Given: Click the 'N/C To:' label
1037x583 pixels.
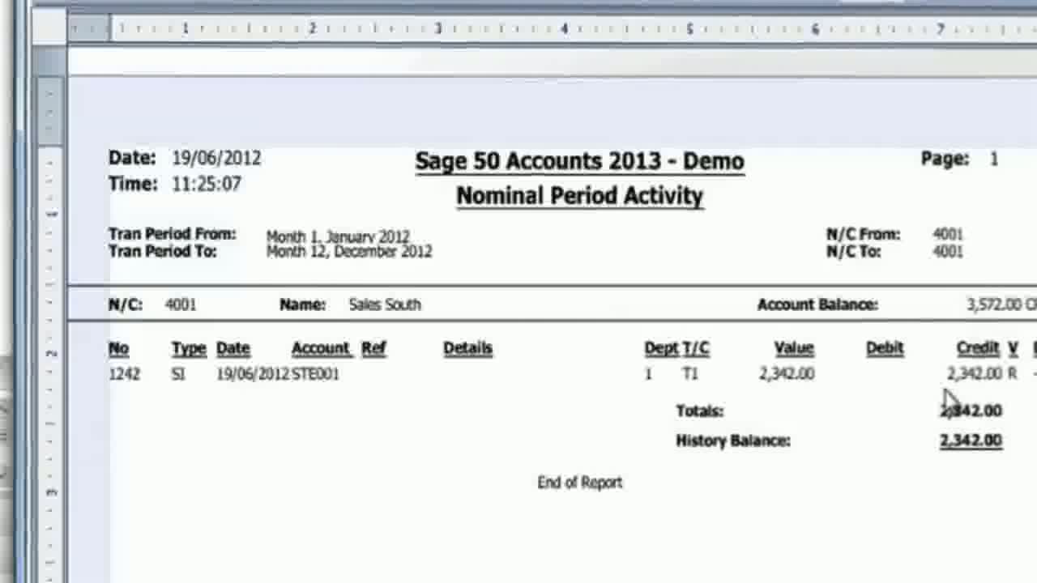Looking at the screenshot, I should click(x=853, y=252).
